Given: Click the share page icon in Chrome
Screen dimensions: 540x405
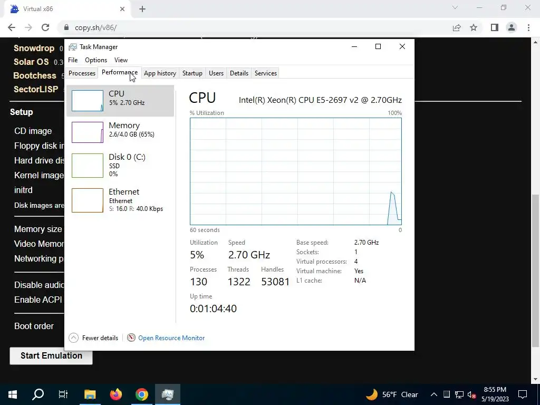Looking at the screenshot, I should coord(457,27).
